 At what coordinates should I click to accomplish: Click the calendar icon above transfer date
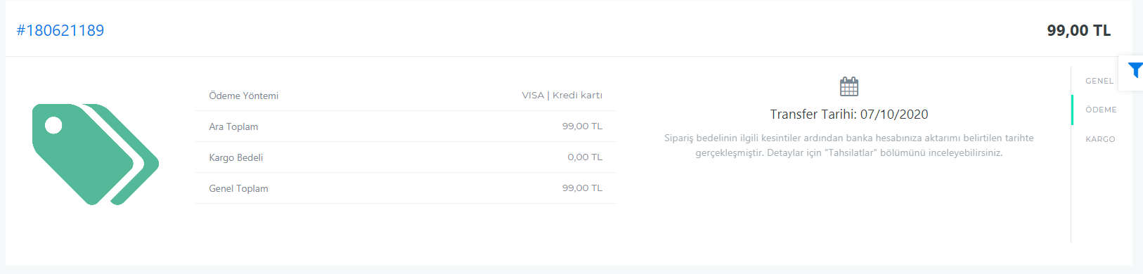click(x=849, y=86)
